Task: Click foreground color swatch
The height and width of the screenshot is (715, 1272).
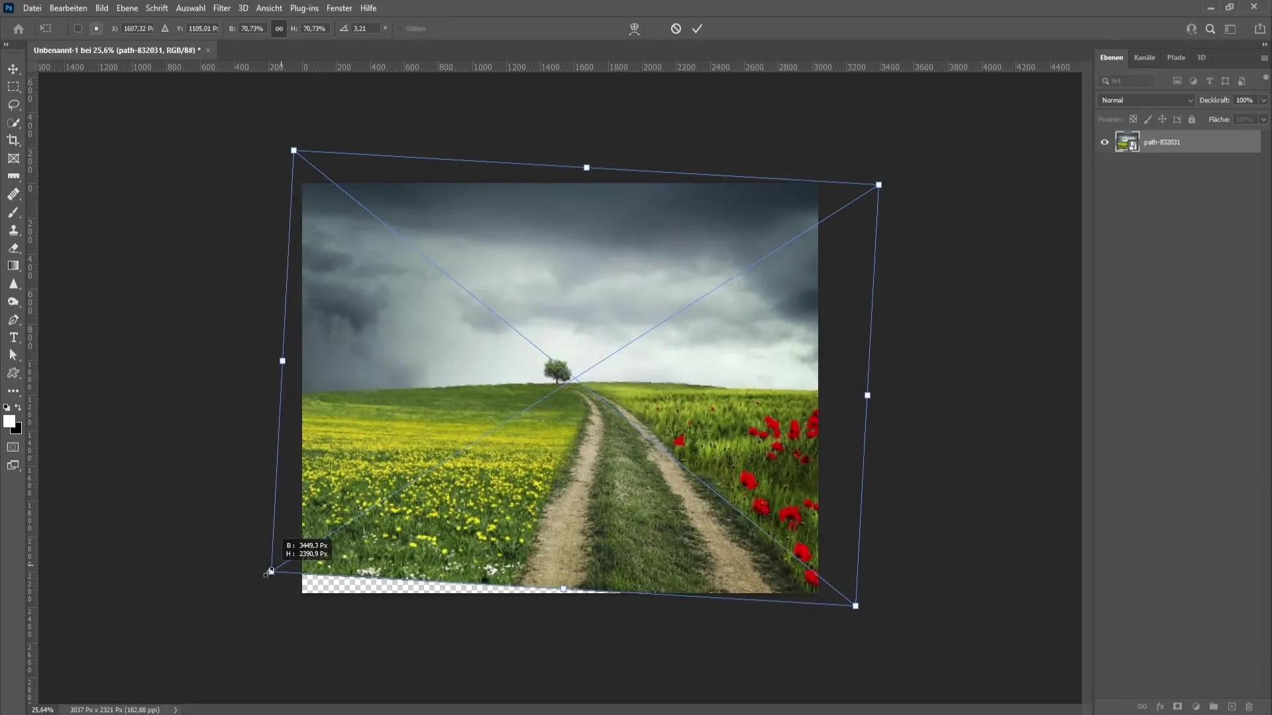Action: point(10,422)
